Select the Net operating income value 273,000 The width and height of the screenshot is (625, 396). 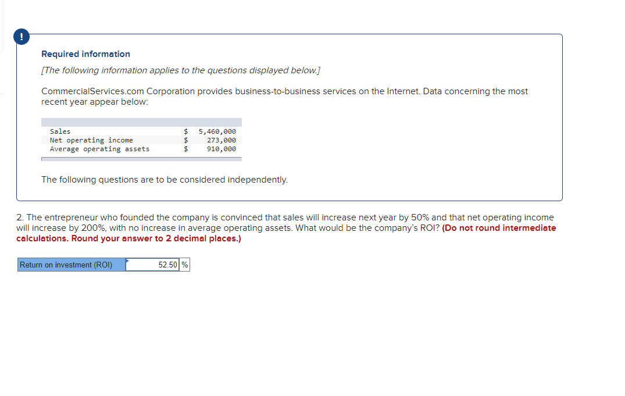pyautogui.click(x=222, y=140)
